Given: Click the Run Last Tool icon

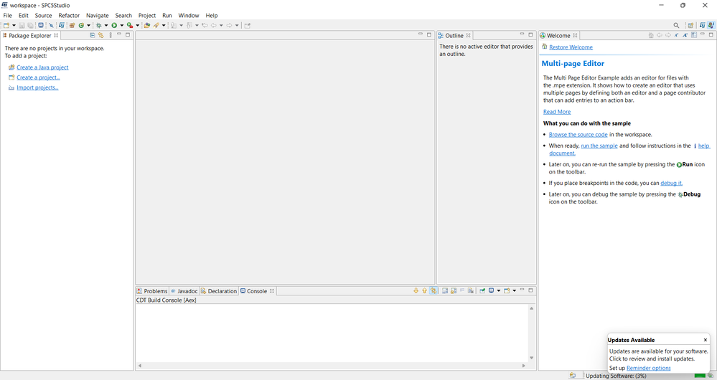Looking at the screenshot, I should point(130,26).
